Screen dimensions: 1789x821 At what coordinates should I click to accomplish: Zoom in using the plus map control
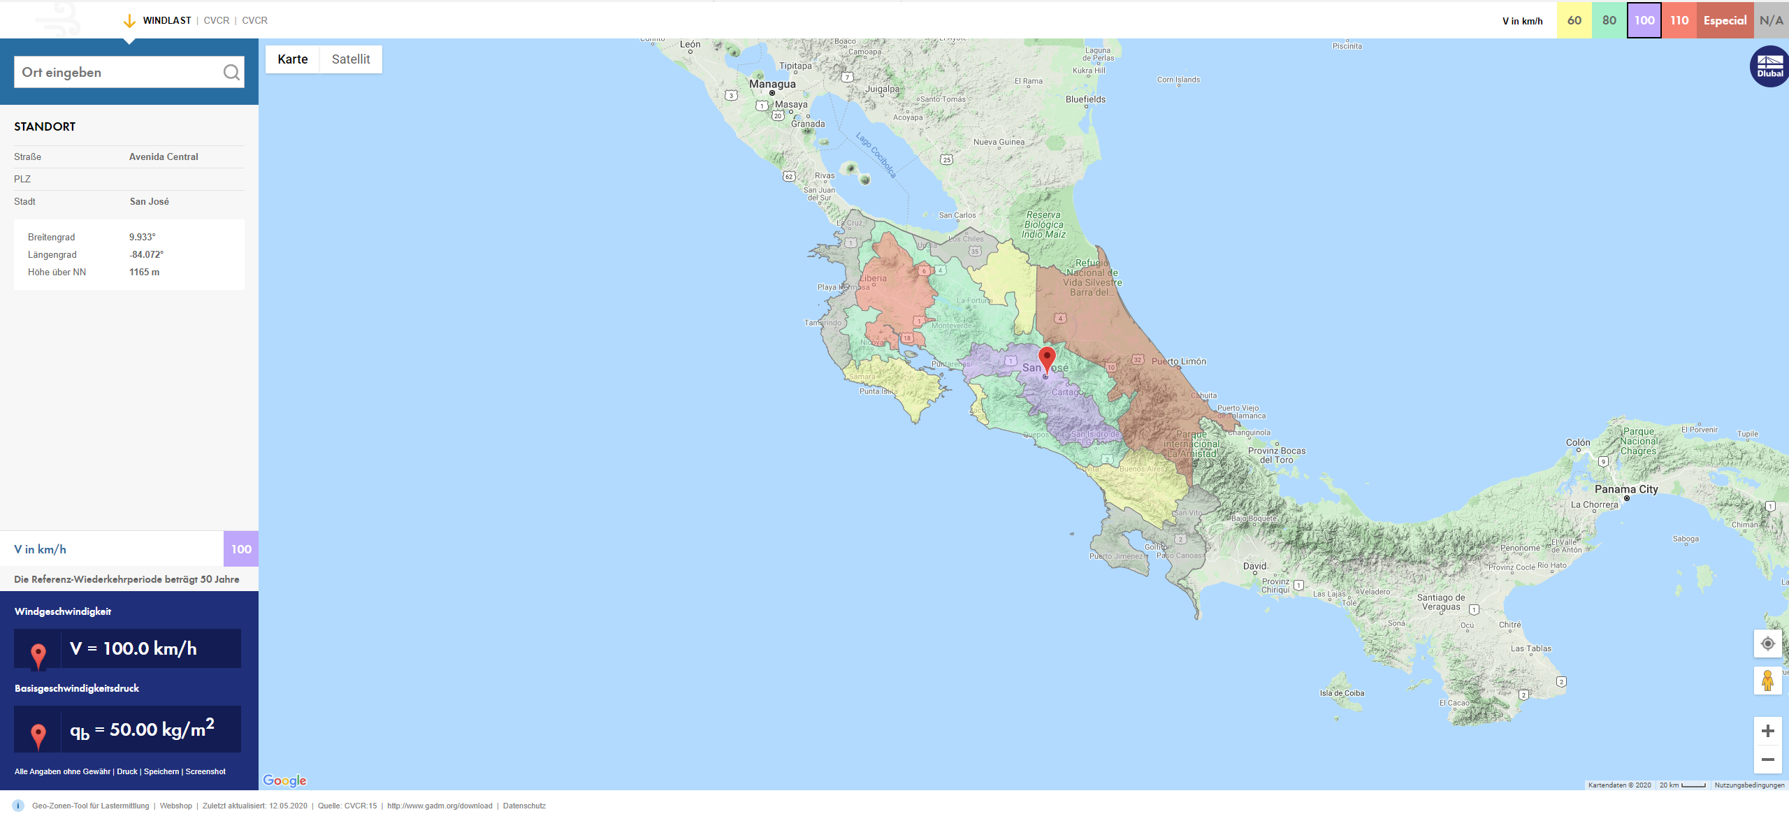click(x=1768, y=729)
